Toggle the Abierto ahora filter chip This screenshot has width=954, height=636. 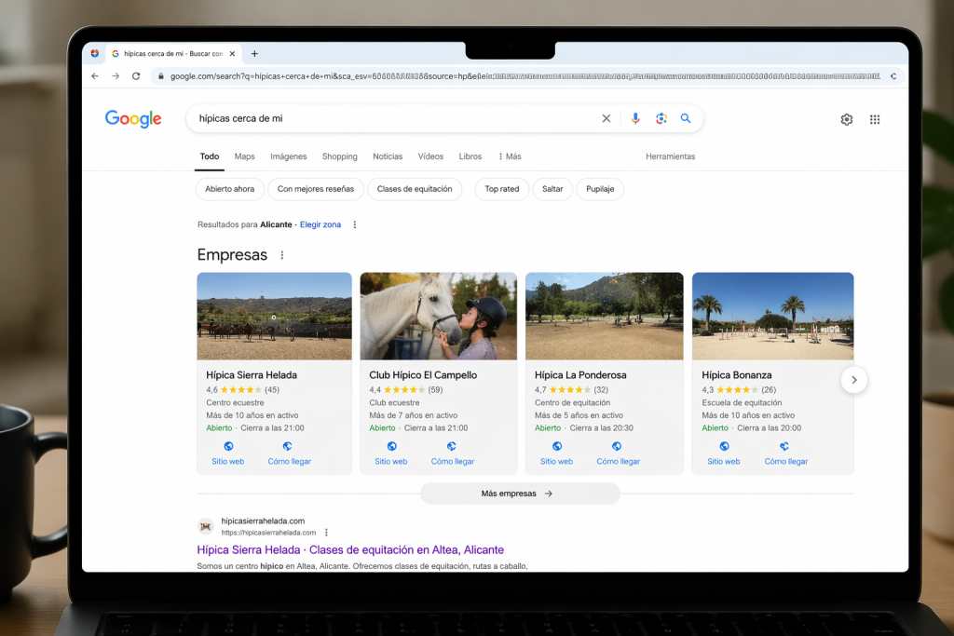pos(229,189)
